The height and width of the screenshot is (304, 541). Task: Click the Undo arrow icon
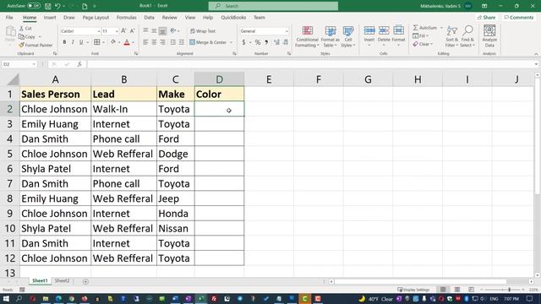coord(57,6)
